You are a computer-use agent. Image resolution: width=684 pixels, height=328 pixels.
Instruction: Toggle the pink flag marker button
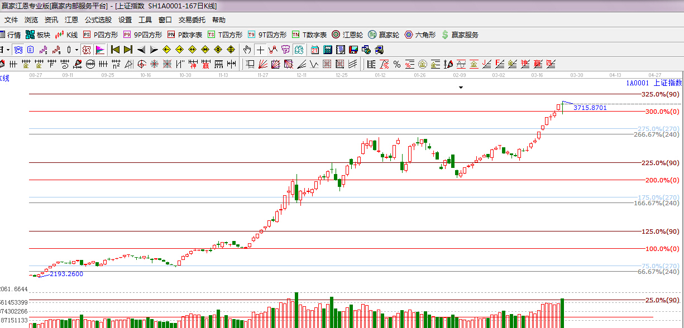pos(101,50)
